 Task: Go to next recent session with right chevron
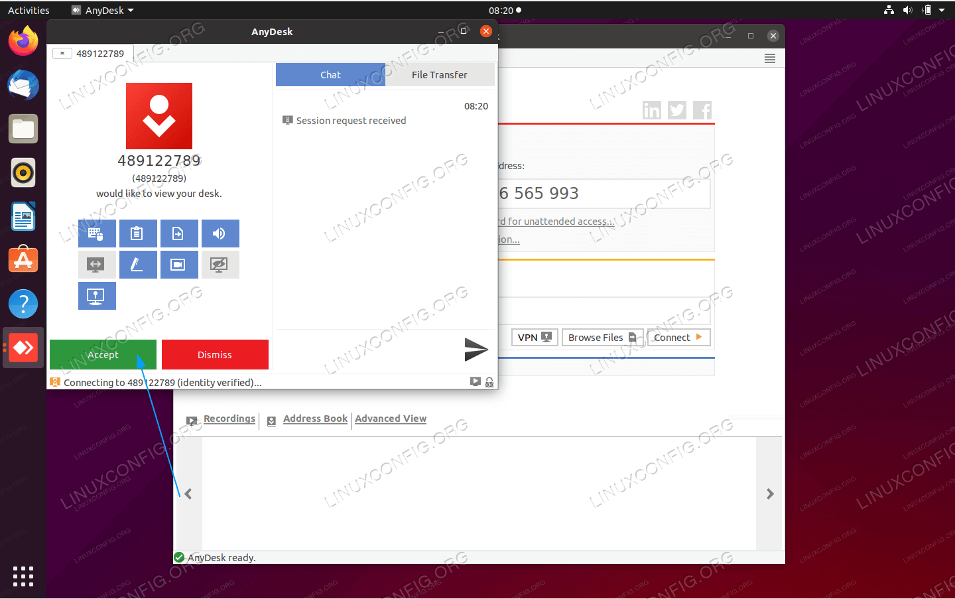(x=770, y=494)
